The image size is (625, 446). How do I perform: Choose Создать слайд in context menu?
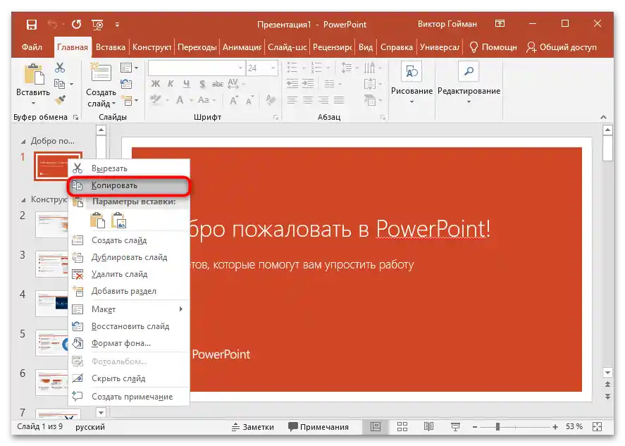coord(129,240)
